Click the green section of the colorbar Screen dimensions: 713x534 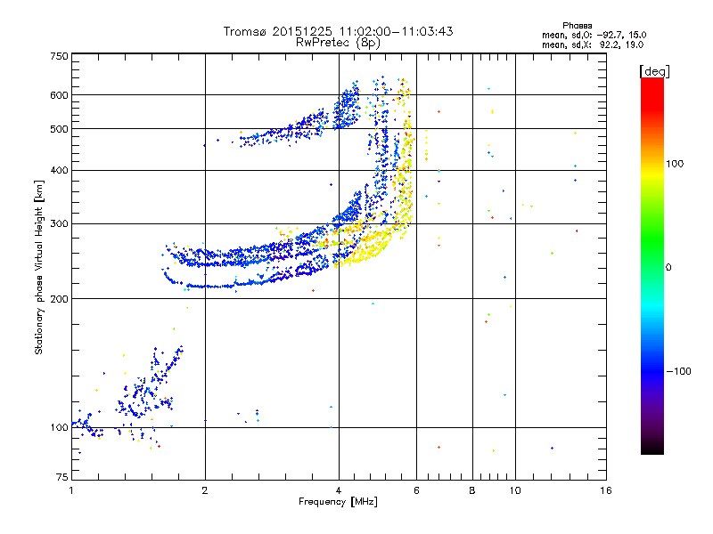pos(652,240)
